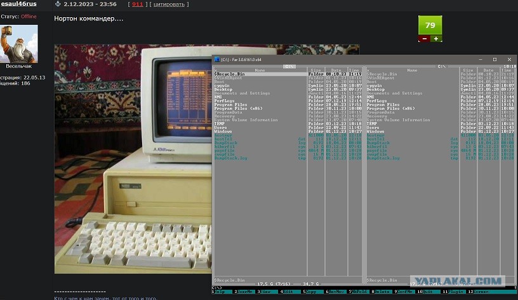Click F4 Edit in the key bar
This screenshot has width=518, height=300.
(289, 292)
